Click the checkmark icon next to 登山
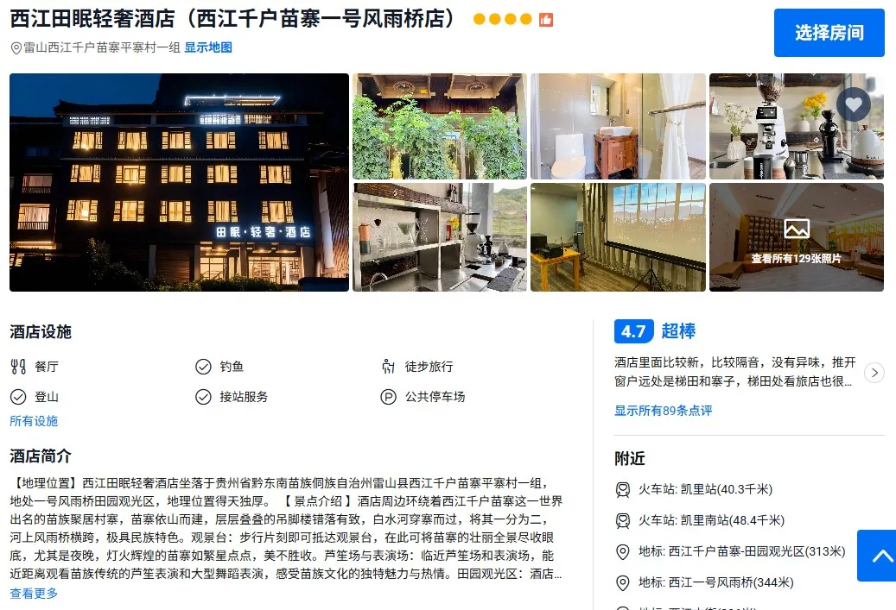Screen dimensions: 896x610 click(18, 397)
